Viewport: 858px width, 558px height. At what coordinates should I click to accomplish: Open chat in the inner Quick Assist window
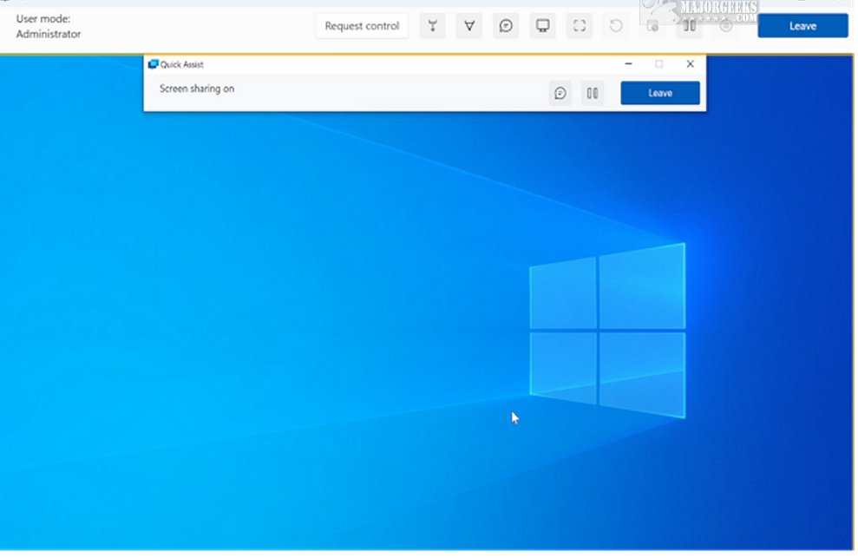pyautogui.click(x=560, y=93)
